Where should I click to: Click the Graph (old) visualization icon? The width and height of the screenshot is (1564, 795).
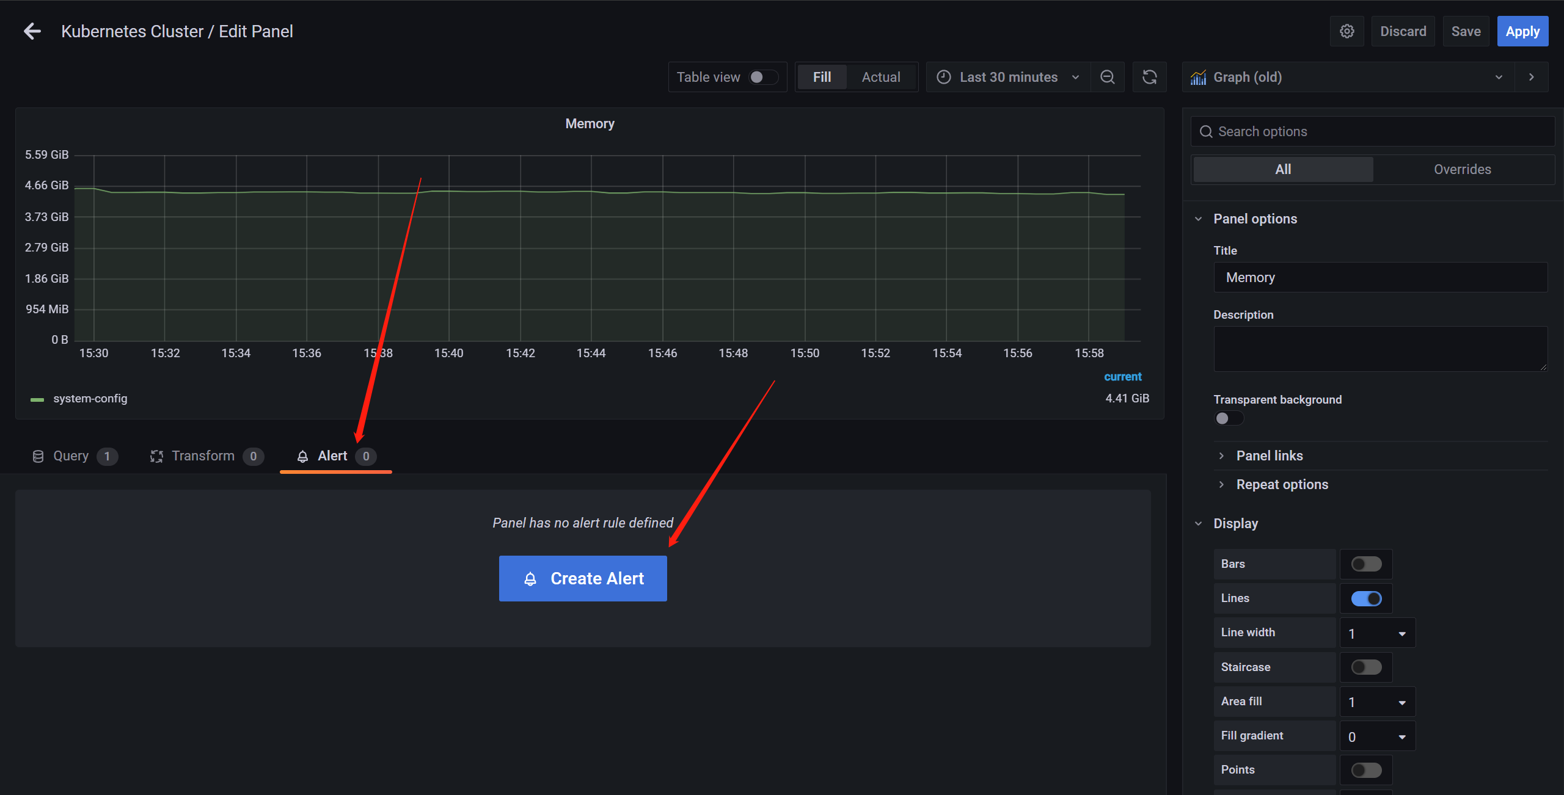(1198, 78)
